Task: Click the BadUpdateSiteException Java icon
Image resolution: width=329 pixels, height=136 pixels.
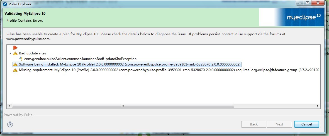Action: 21,59
